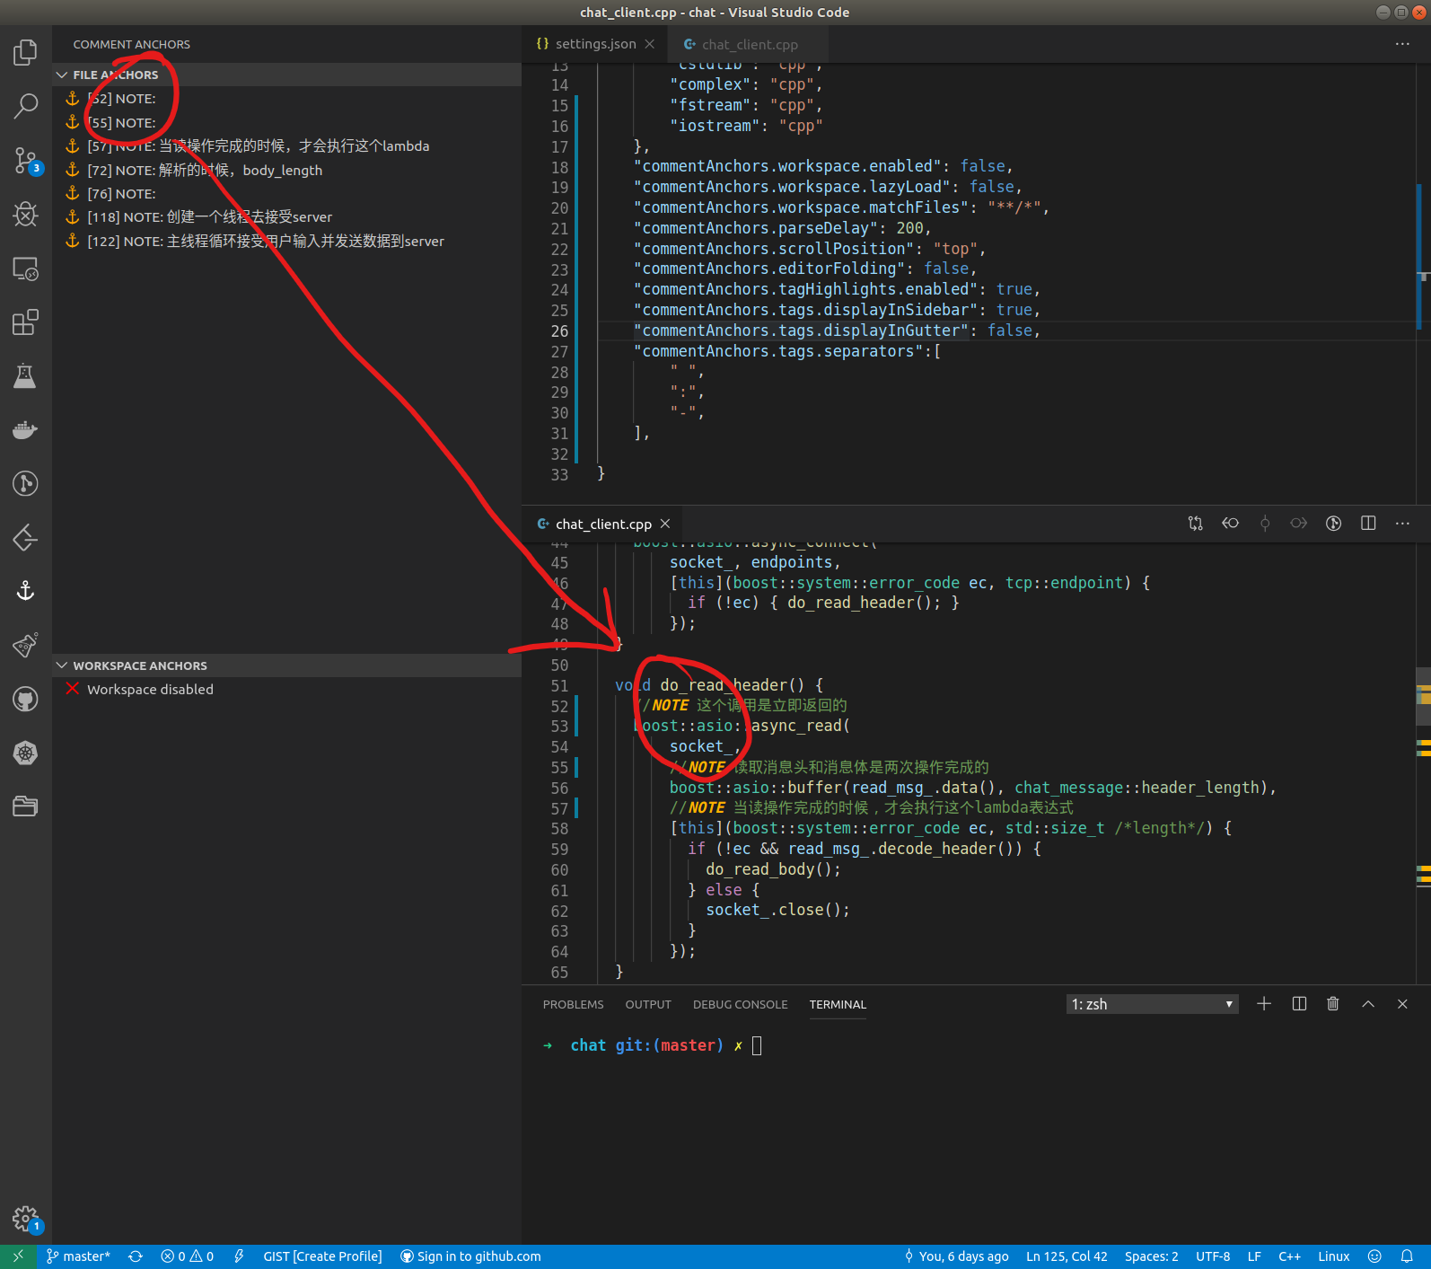
Task: Click LF end-of-line selector
Action: (1254, 1256)
